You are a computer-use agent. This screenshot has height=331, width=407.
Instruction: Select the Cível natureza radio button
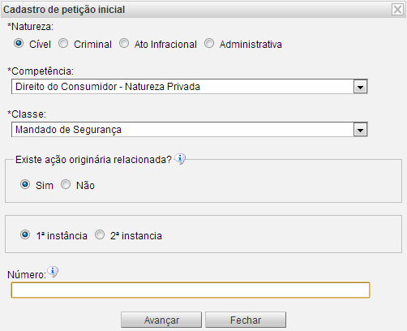tap(19, 43)
